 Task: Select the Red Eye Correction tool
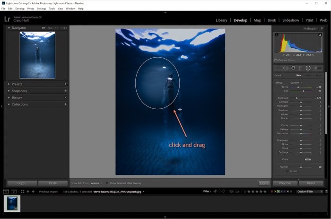tap(294, 68)
